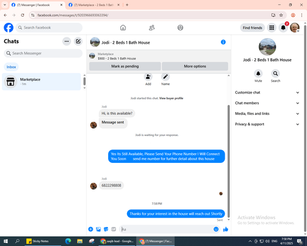This screenshot has height=246, width=307.
Task: Click the 'Hi, is this available?' message
Action: click(117, 113)
